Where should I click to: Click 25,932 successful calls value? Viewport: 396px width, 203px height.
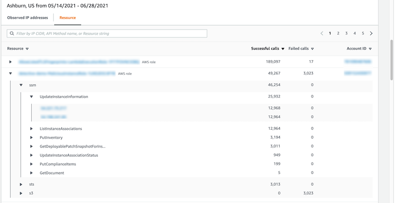click(274, 96)
